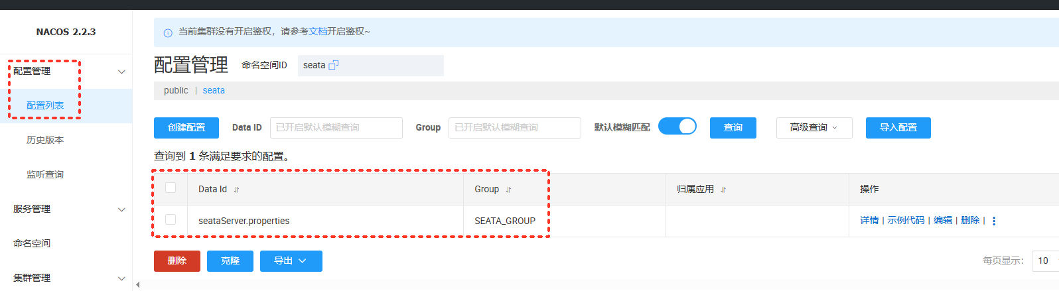Screen dimensions: 1059x291
Task: Click the 创建配置 button
Action: tap(186, 128)
